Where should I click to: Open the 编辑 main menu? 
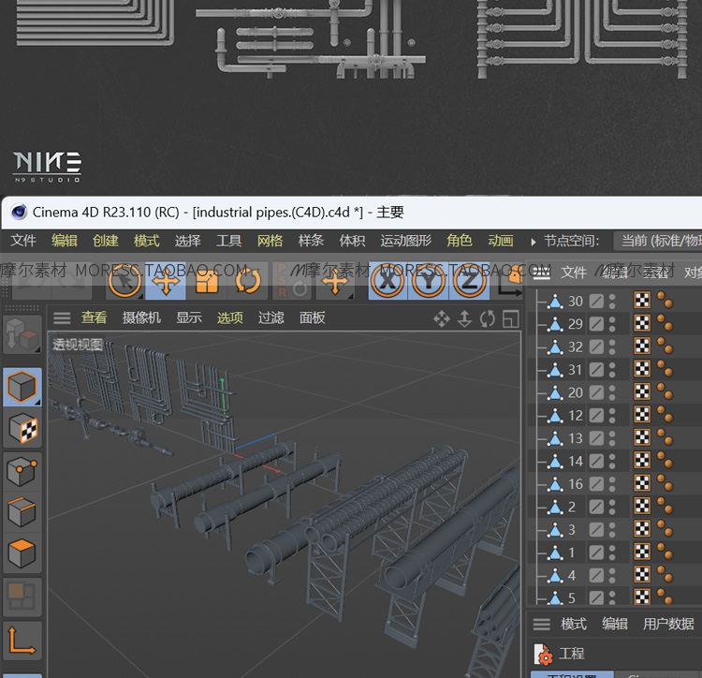point(65,241)
